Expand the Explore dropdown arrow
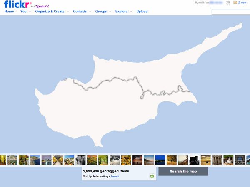This screenshot has height=187, width=250. (x=132, y=12)
